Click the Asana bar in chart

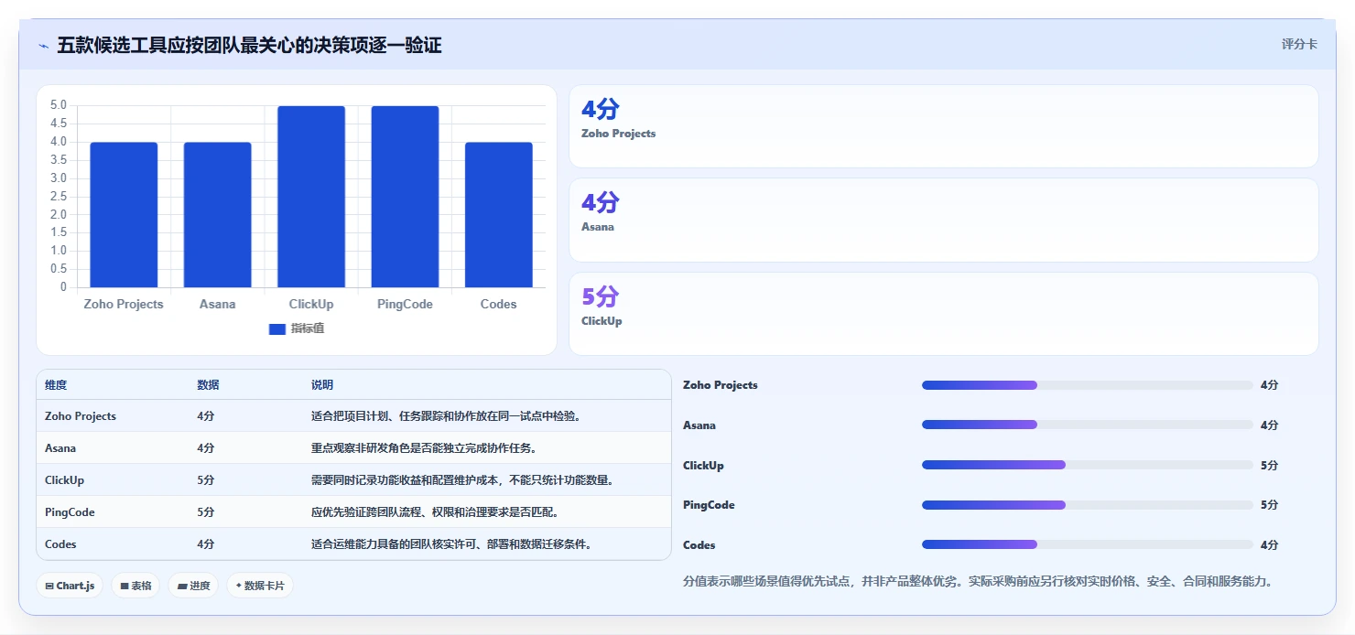point(217,215)
